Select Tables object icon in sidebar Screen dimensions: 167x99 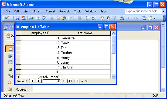coord(11,49)
